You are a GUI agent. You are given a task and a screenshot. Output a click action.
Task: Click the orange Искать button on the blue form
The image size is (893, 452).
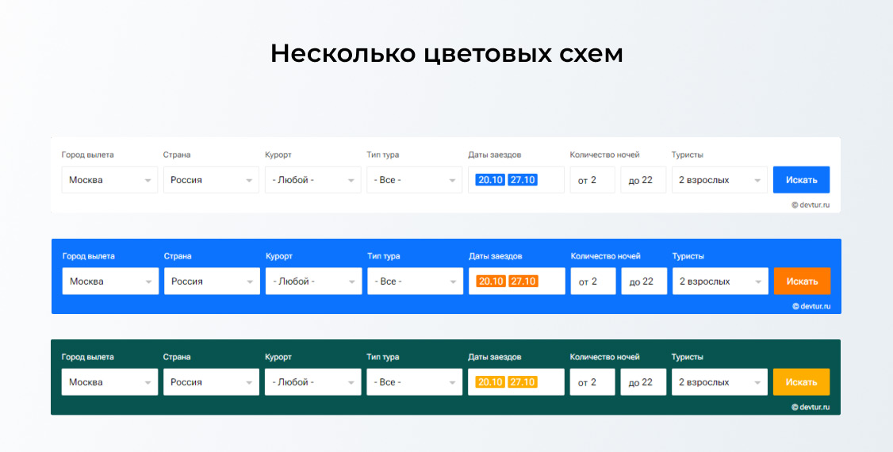pyautogui.click(x=802, y=282)
